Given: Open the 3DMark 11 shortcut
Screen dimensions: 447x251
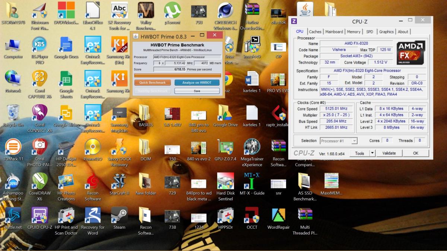Looking at the screenshot, I should 13,147.
